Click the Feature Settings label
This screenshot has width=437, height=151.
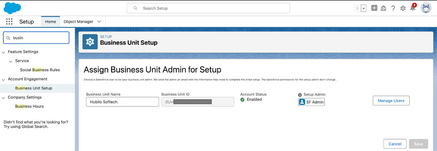[23, 52]
